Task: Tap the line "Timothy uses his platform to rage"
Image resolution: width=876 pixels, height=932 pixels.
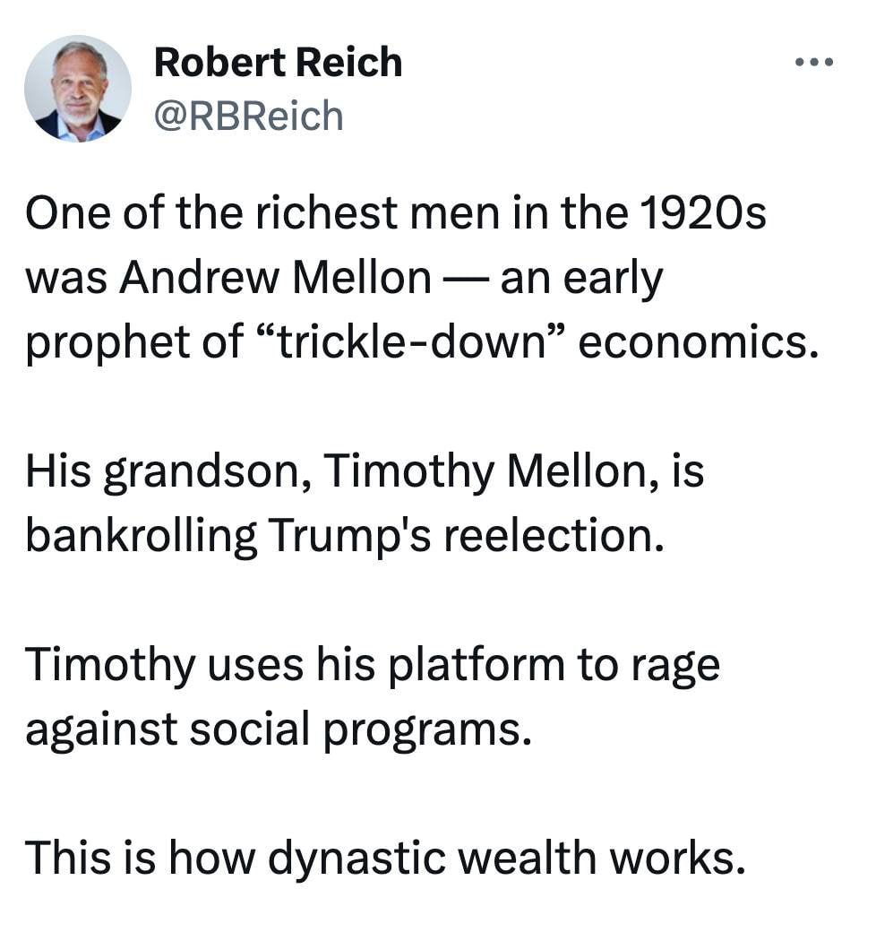Action: click(x=372, y=666)
